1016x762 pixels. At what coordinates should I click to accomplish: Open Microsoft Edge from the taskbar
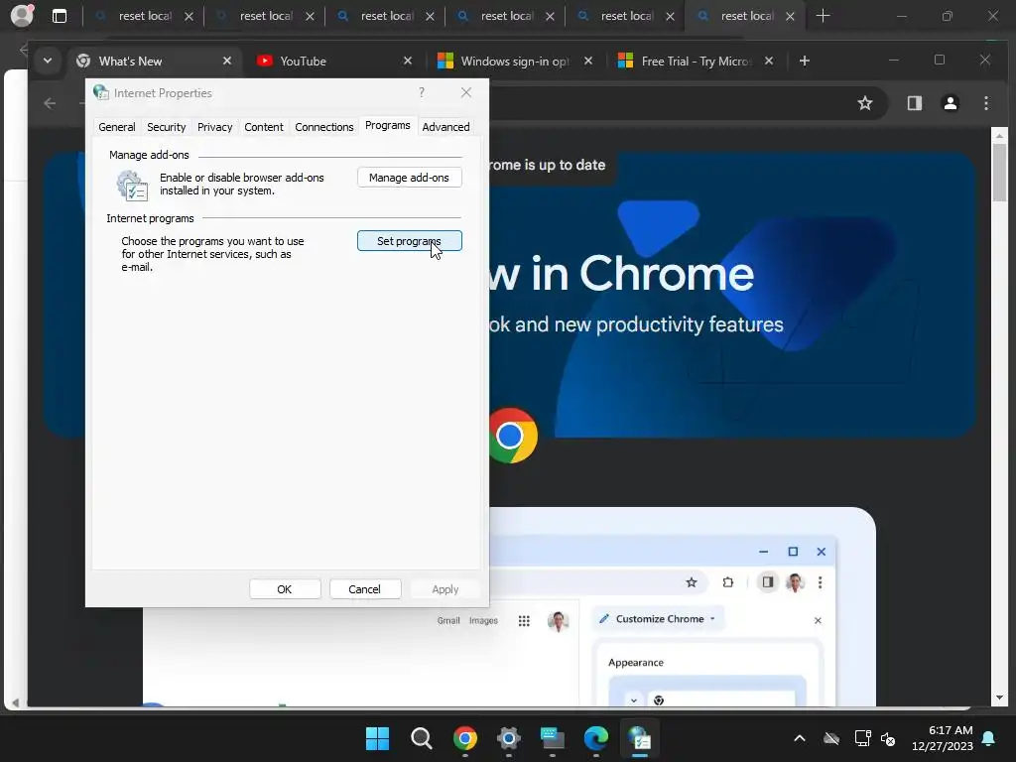click(x=596, y=738)
